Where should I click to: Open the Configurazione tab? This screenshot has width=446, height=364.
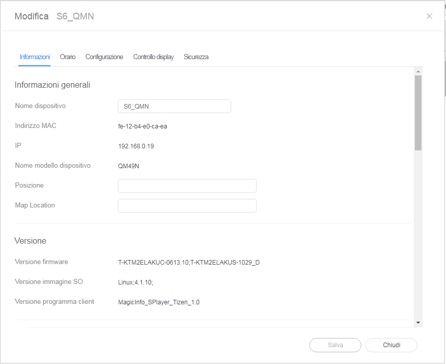coord(104,57)
